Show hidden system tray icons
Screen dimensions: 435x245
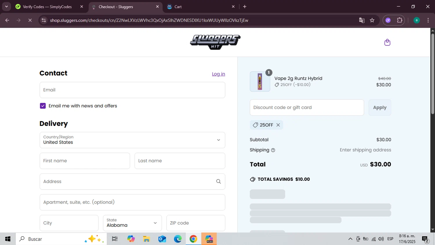click(x=350, y=239)
